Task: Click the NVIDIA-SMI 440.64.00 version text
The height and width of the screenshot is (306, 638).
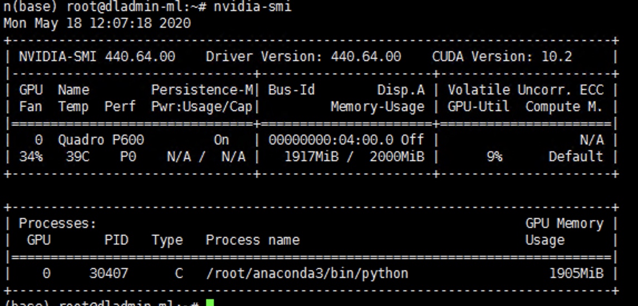Action: [97, 57]
